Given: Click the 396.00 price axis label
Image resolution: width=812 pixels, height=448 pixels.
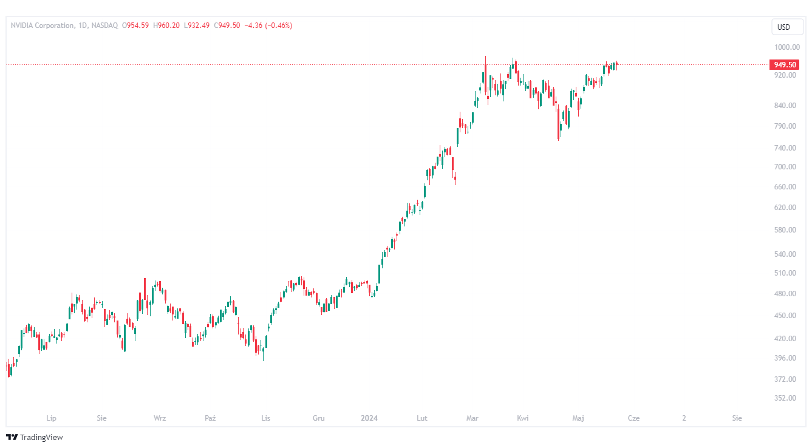Looking at the screenshot, I should click(x=786, y=358).
